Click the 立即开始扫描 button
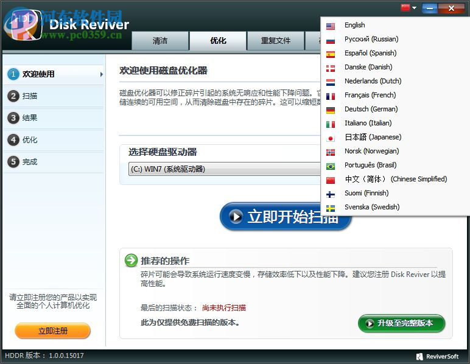 (x=286, y=216)
